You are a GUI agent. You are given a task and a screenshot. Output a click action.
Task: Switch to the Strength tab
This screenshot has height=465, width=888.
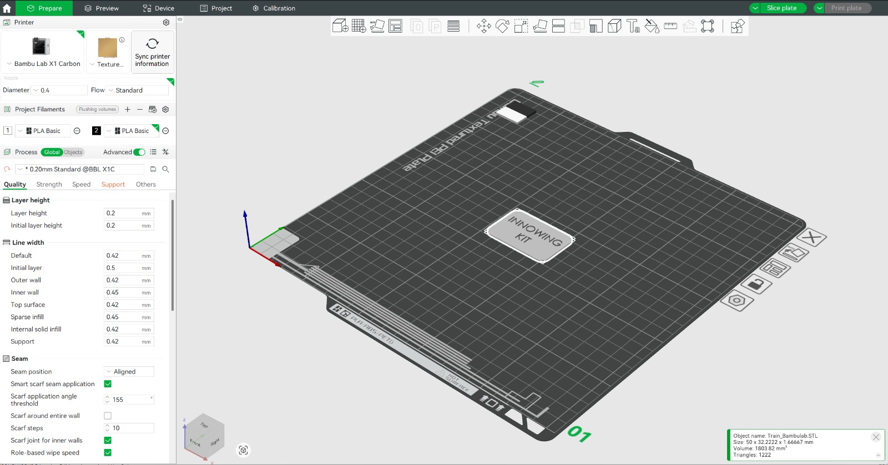tap(49, 185)
